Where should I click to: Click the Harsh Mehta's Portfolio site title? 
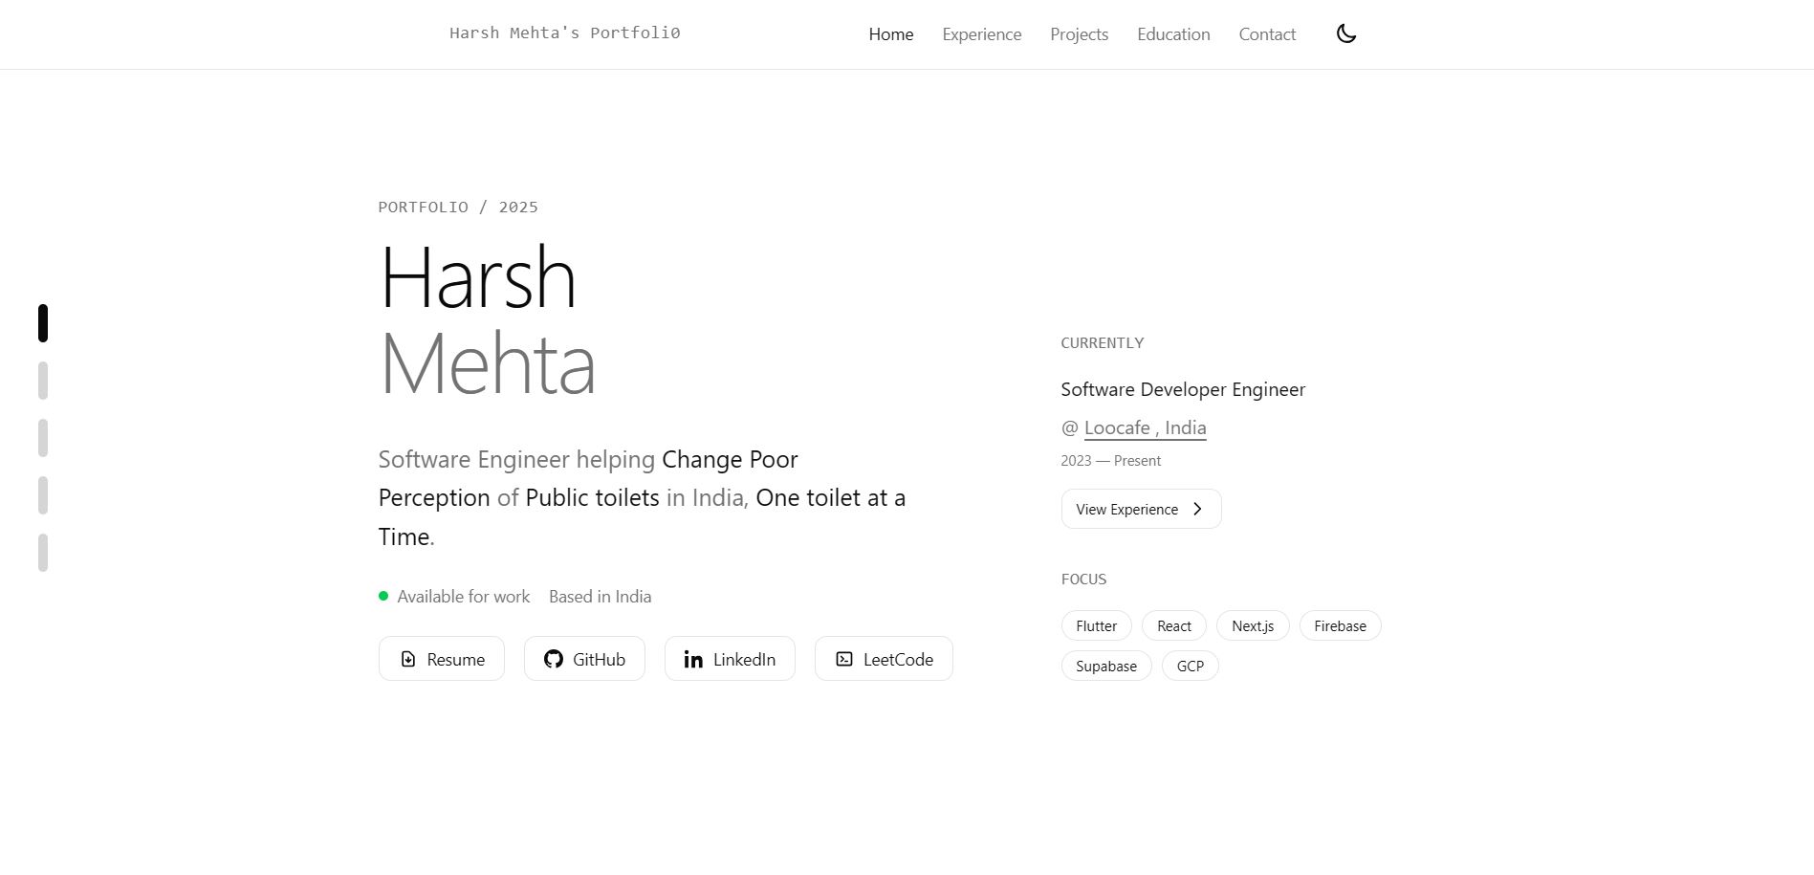pyautogui.click(x=565, y=33)
